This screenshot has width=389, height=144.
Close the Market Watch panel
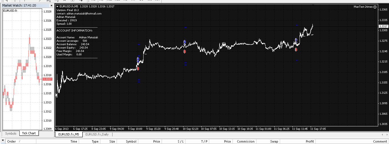(x=51, y=5)
